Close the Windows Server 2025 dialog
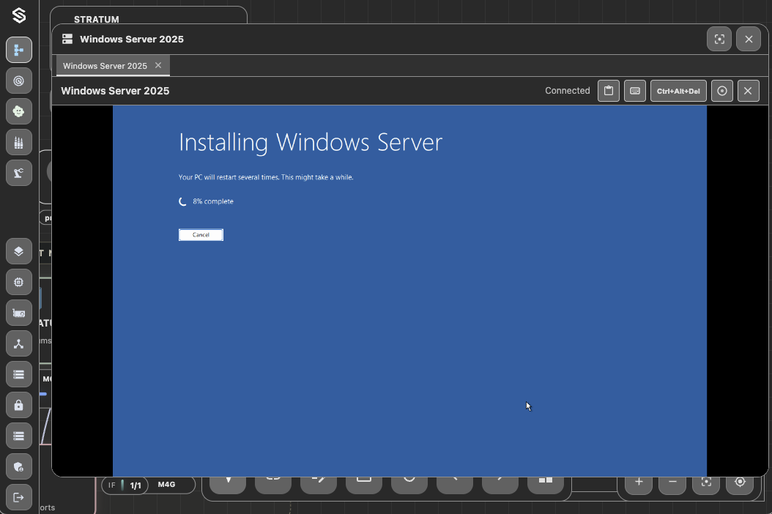 click(x=749, y=40)
